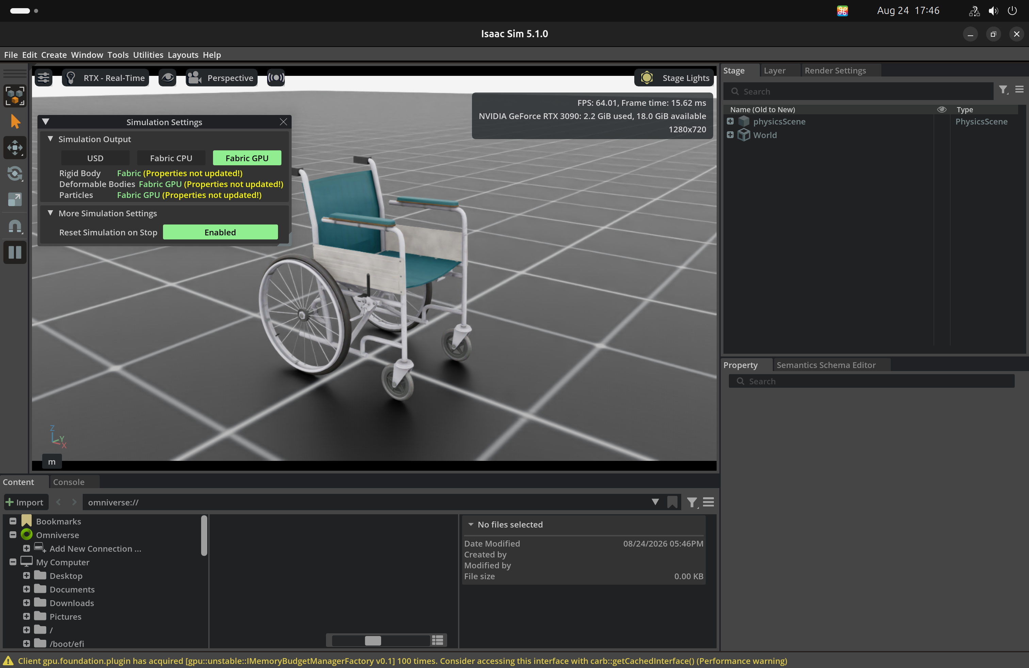Select Add New Connection item
This screenshot has width=1029, height=668.
[x=95, y=548]
